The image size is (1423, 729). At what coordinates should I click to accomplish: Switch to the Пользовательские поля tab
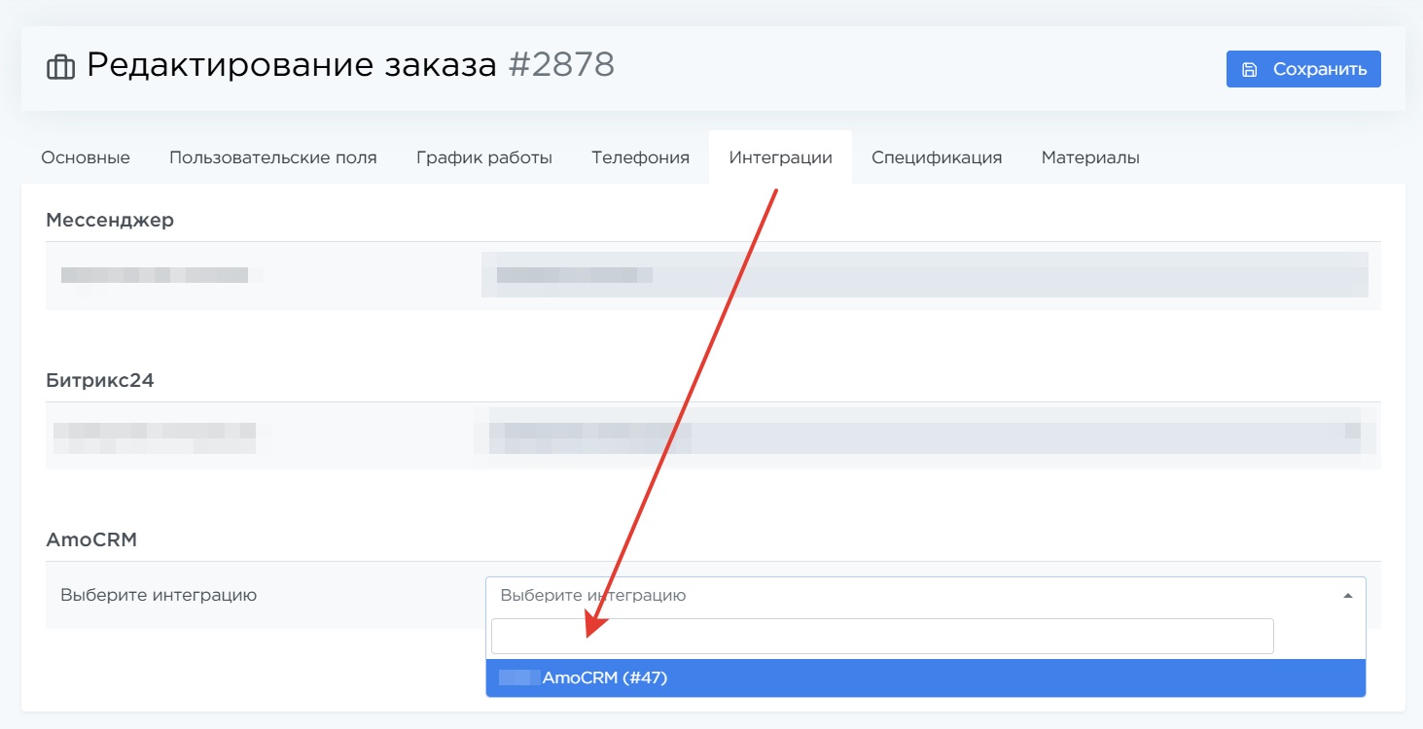click(x=273, y=157)
